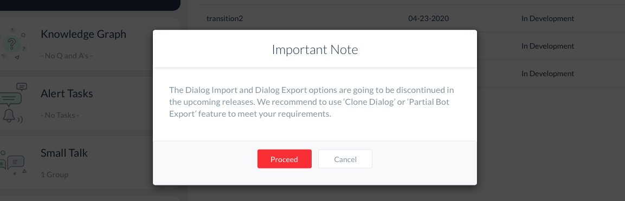
Task: Select the Small Talk heading
Action: pyautogui.click(x=64, y=153)
